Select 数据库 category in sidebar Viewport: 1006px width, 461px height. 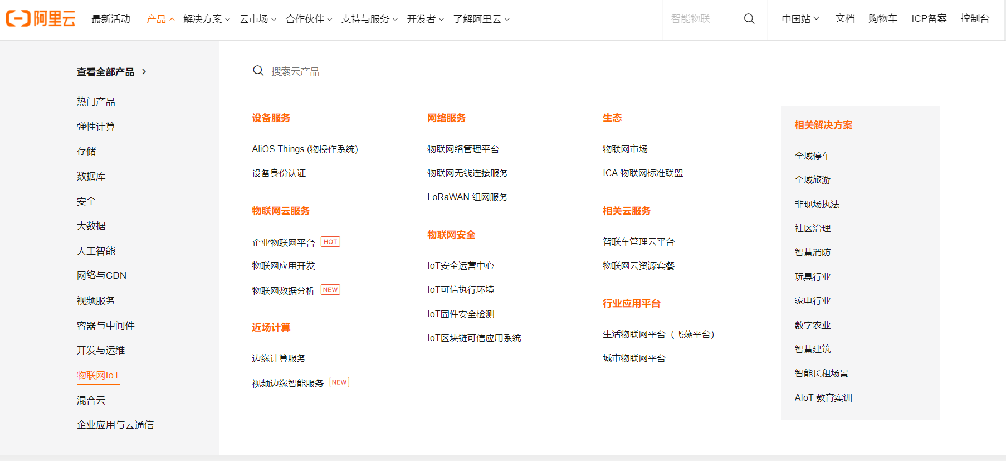pyautogui.click(x=91, y=176)
